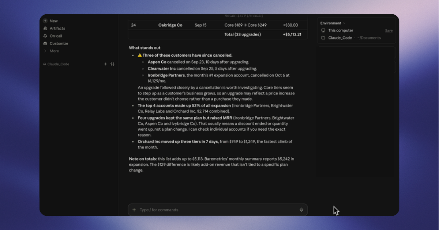Click the 'What stands out' heading

[145, 48]
